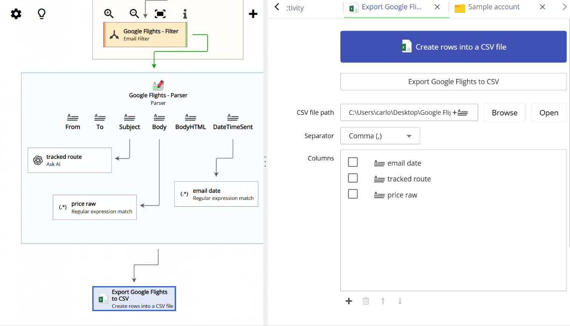This screenshot has height=326, width=570.
Task: Select the zoom in magnifier icon
Action: [108, 13]
